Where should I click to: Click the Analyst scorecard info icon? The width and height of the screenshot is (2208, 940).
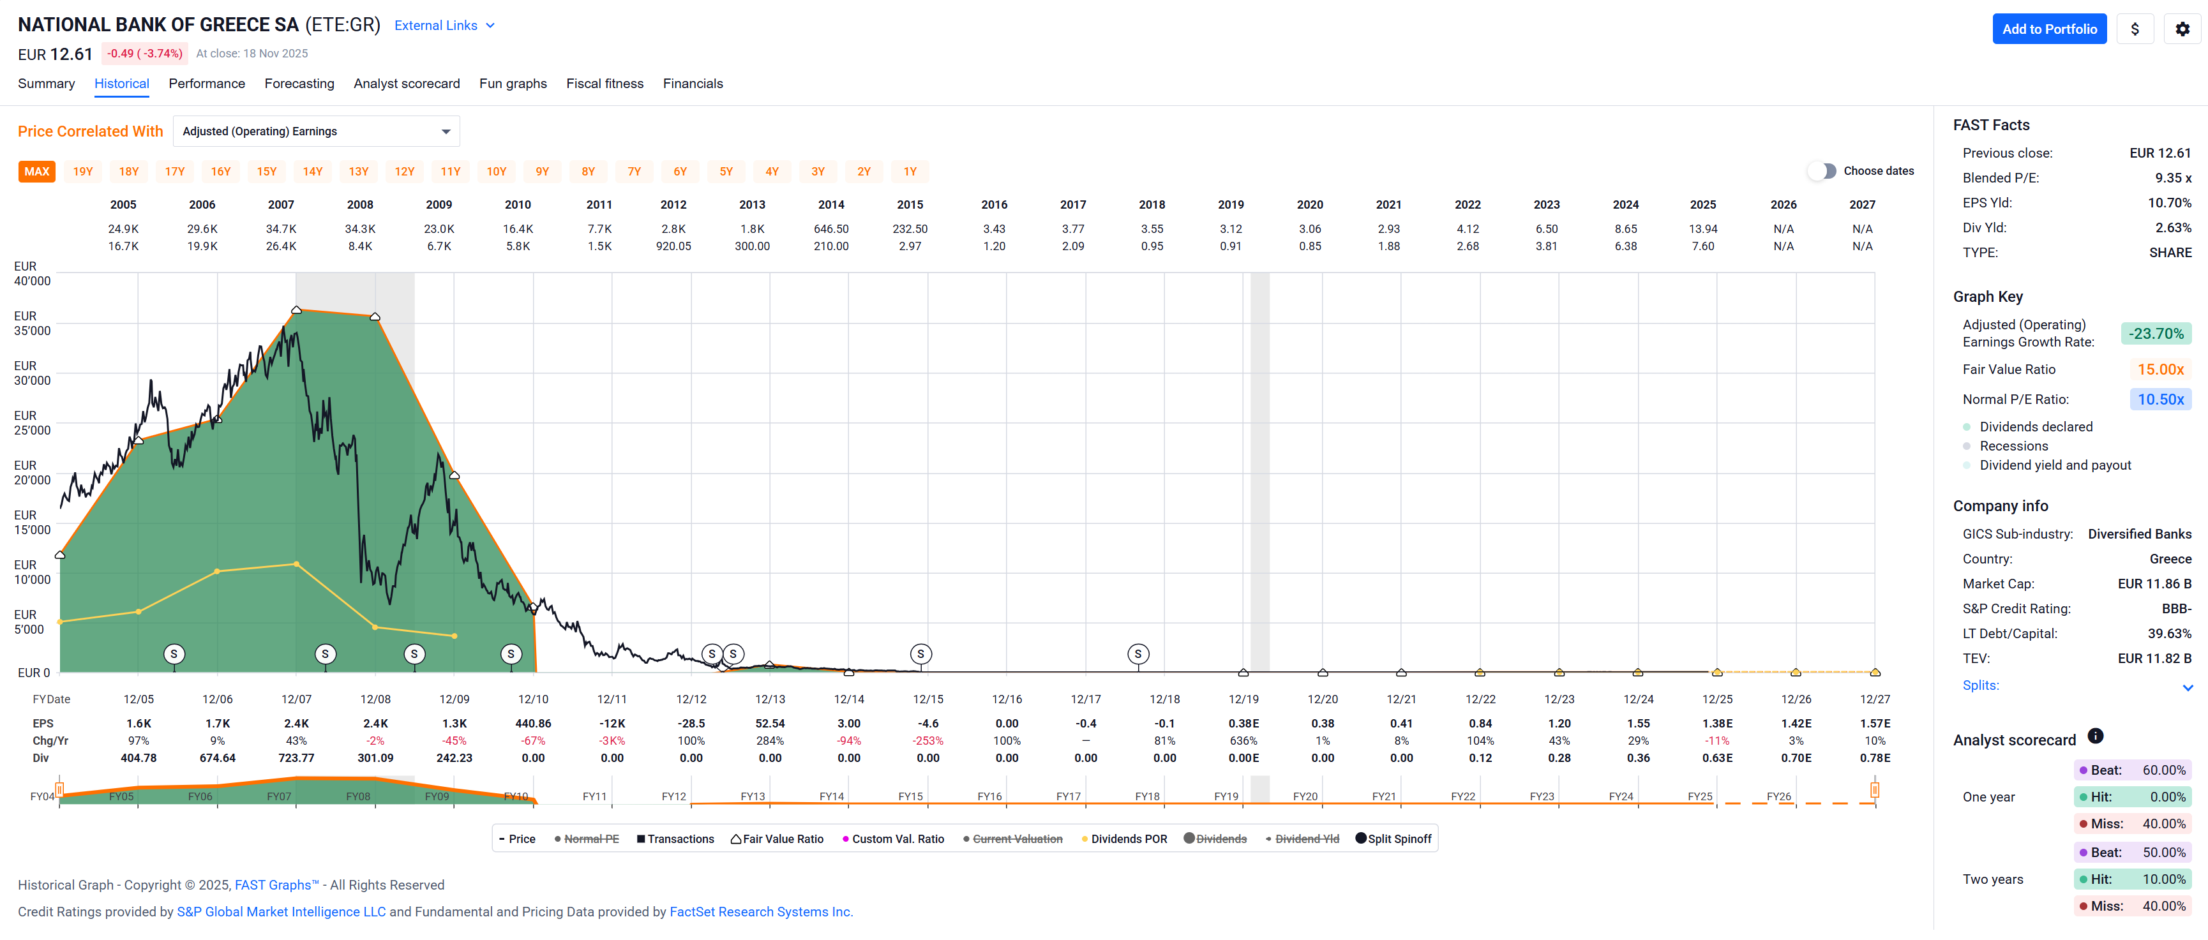[2095, 736]
